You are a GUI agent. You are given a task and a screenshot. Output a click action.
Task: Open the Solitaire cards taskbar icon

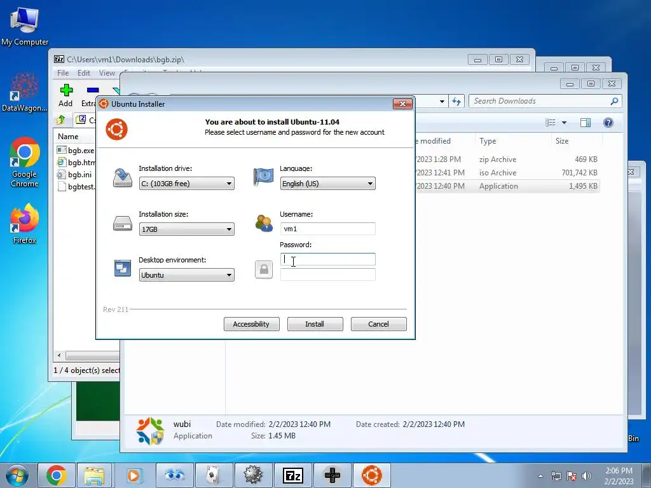[x=214, y=475]
